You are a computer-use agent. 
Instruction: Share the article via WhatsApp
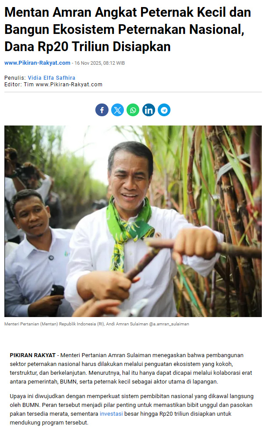(x=133, y=110)
